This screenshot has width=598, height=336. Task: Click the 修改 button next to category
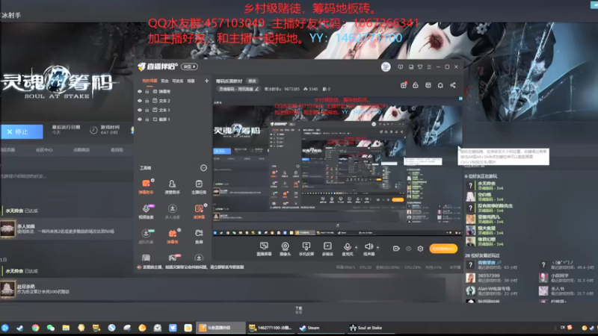tap(252, 81)
